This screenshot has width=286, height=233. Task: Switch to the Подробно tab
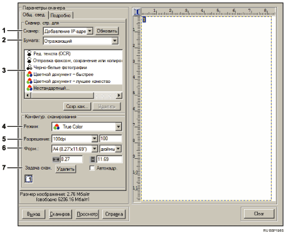pyautogui.click(x=61, y=15)
